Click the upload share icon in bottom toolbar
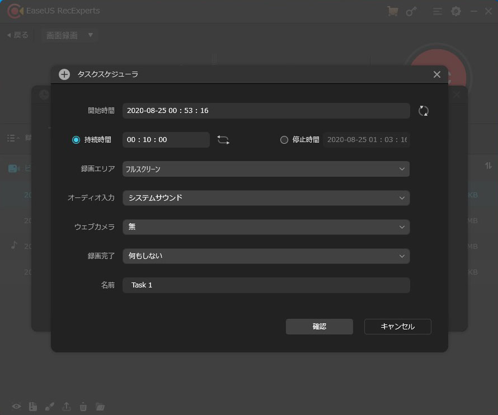Viewport: 498px width, 415px height. (67, 407)
